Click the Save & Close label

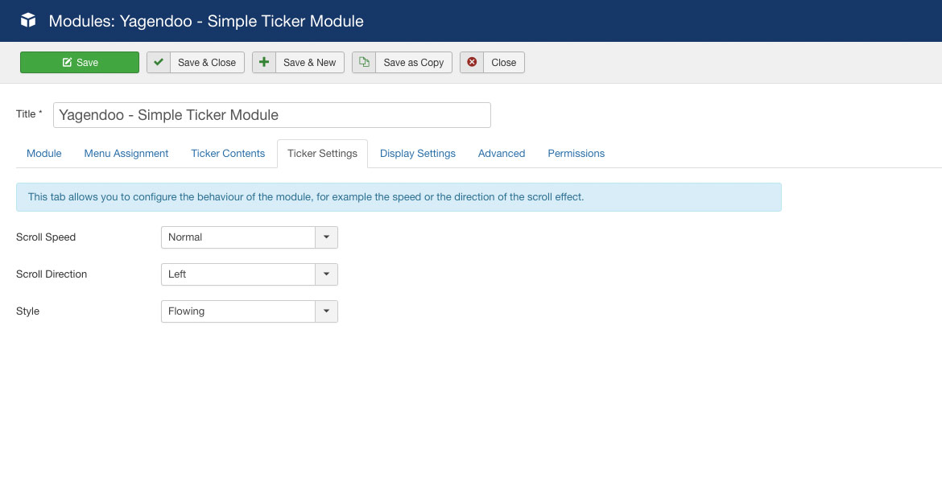coord(207,63)
